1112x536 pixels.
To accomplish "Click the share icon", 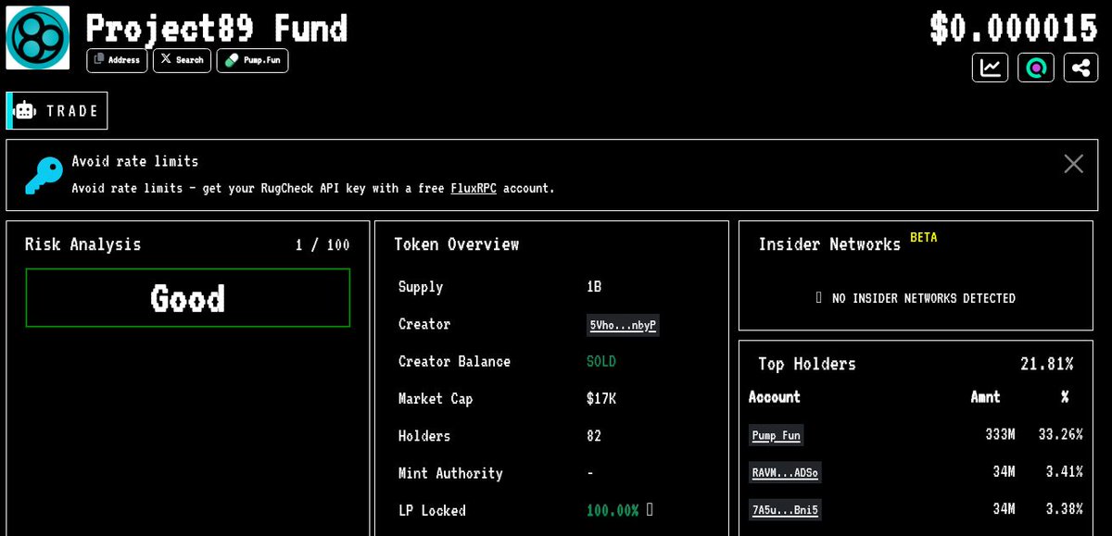I will tap(1080, 68).
